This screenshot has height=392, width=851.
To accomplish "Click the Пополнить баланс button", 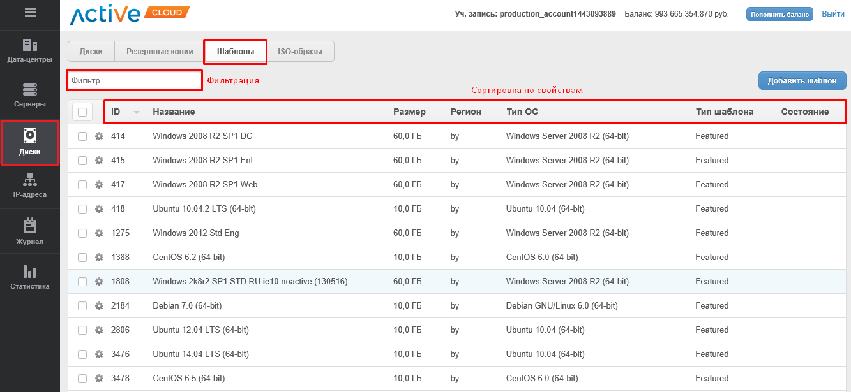I will point(779,14).
